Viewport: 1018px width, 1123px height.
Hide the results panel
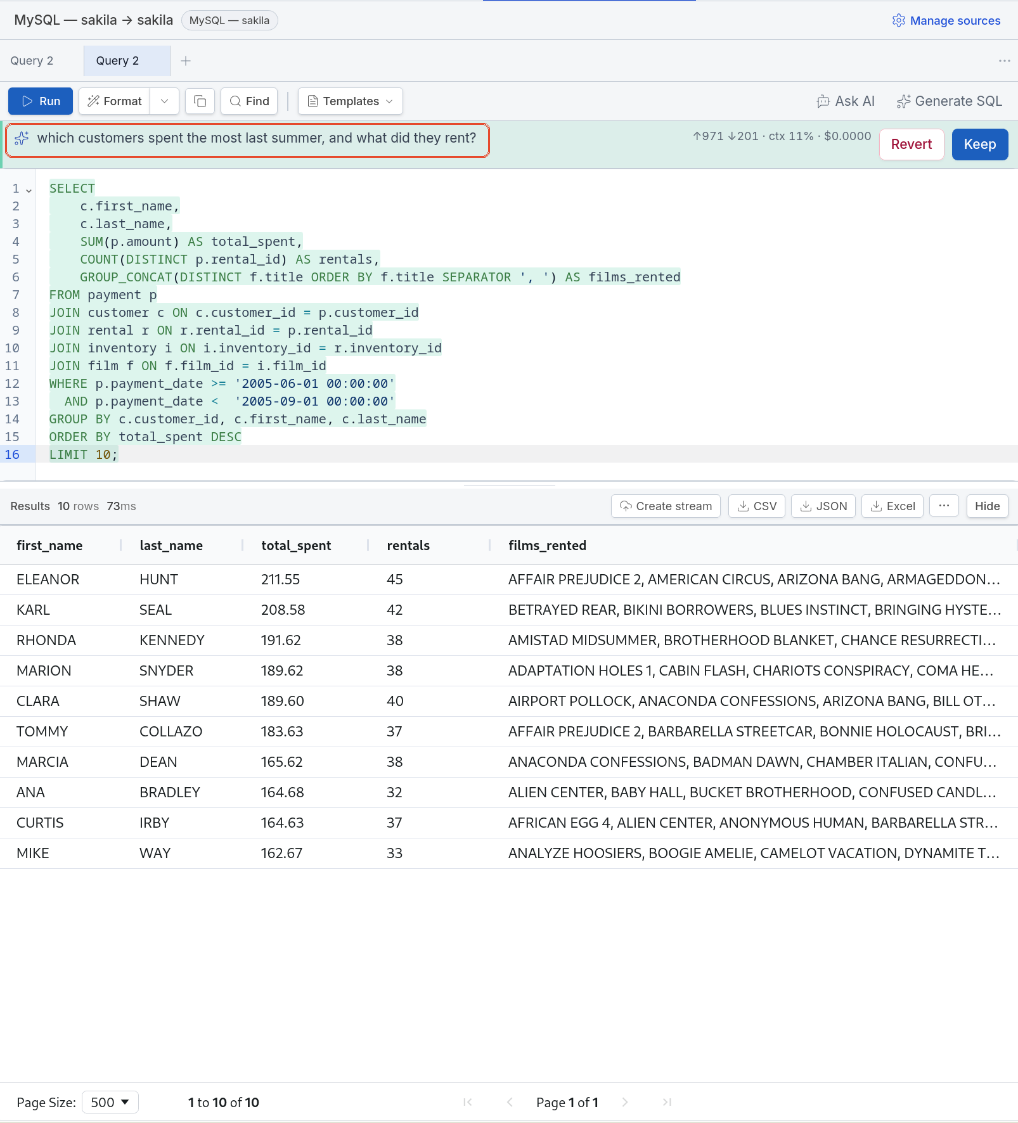click(987, 506)
